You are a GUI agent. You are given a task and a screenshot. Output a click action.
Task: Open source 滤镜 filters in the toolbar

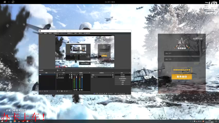[x=63, y=70]
